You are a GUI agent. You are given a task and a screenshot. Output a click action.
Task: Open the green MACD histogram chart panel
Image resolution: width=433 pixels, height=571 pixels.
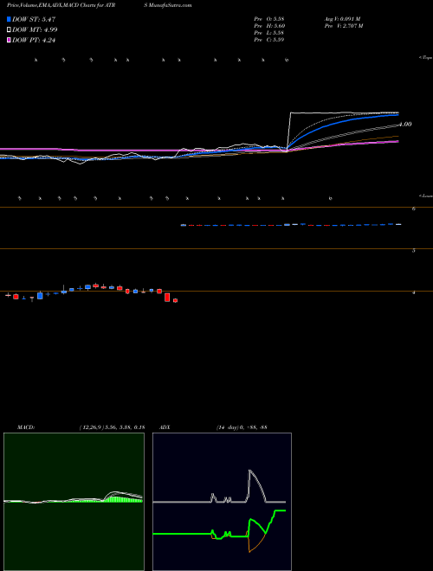[74, 502]
